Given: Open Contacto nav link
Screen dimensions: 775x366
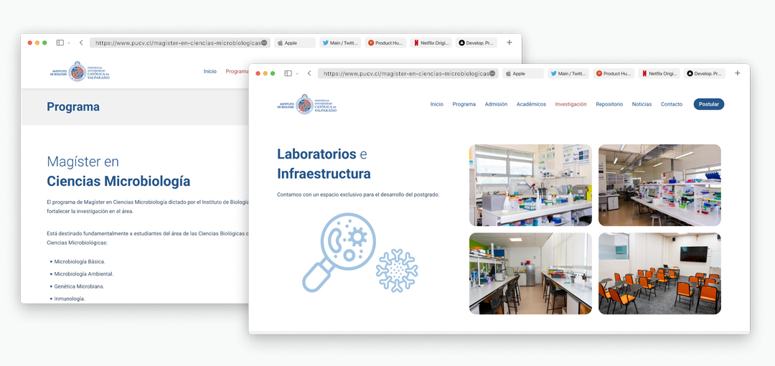Looking at the screenshot, I should 672,104.
